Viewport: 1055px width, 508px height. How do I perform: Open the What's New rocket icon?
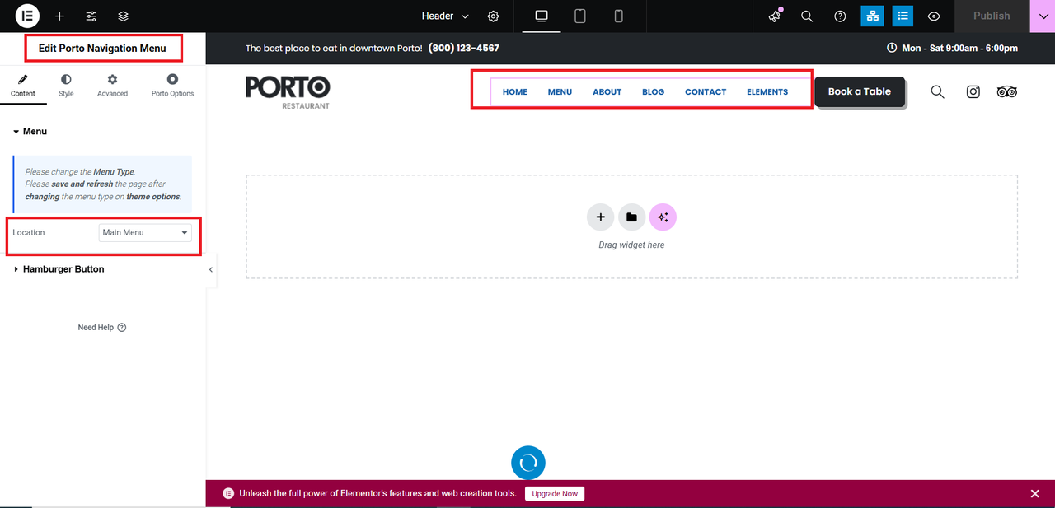775,16
